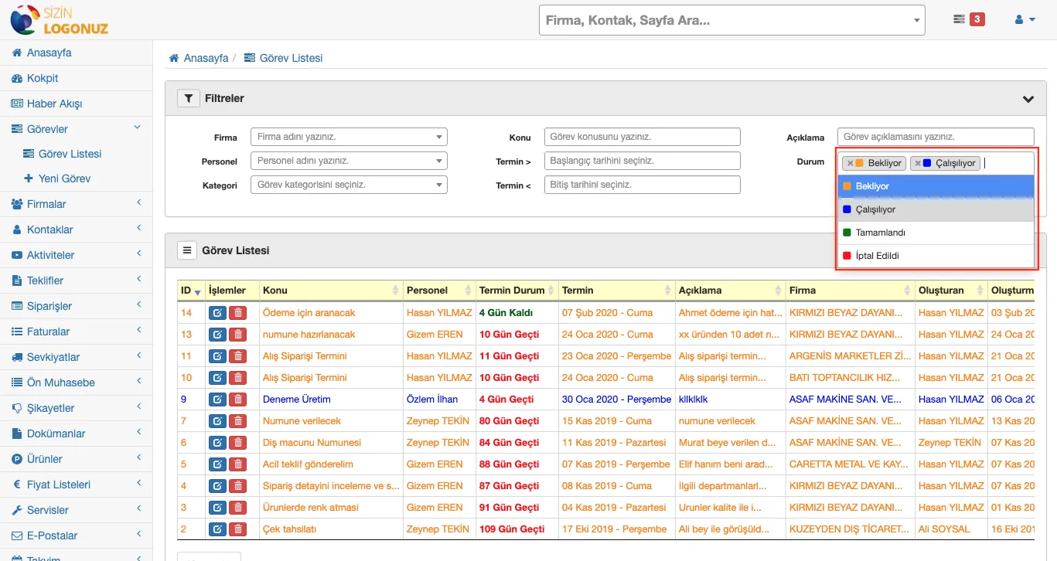Click the Sizin Logonuz logo

click(60, 19)
